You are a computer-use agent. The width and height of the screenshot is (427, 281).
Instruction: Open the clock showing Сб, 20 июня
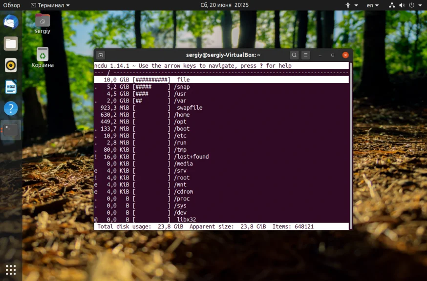click(x=224, y=5)
